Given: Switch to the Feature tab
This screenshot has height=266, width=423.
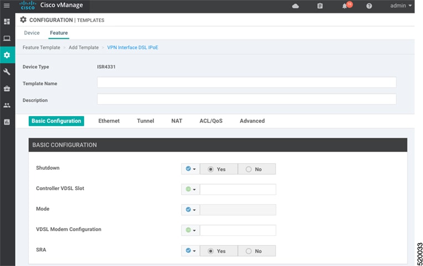Looking at the screenshot, I should (x=59, y=33).
